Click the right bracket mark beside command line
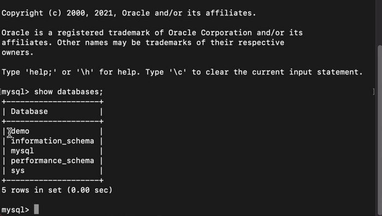The height and width of the screenshot is (216, 382). point(374,91)
